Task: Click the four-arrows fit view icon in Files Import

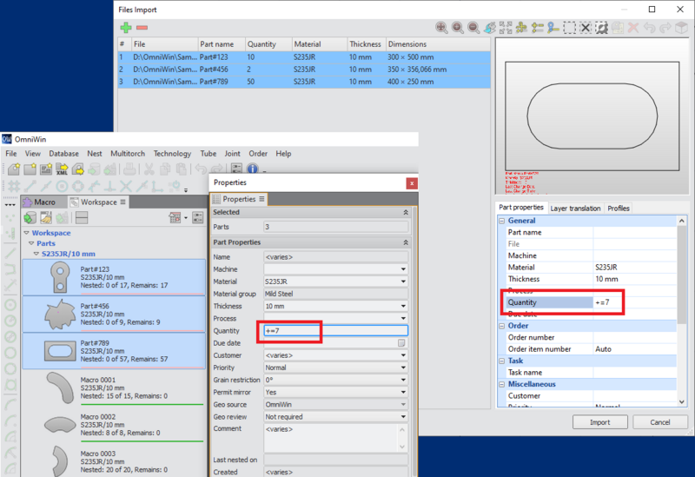Action: (x=506, y=28)
